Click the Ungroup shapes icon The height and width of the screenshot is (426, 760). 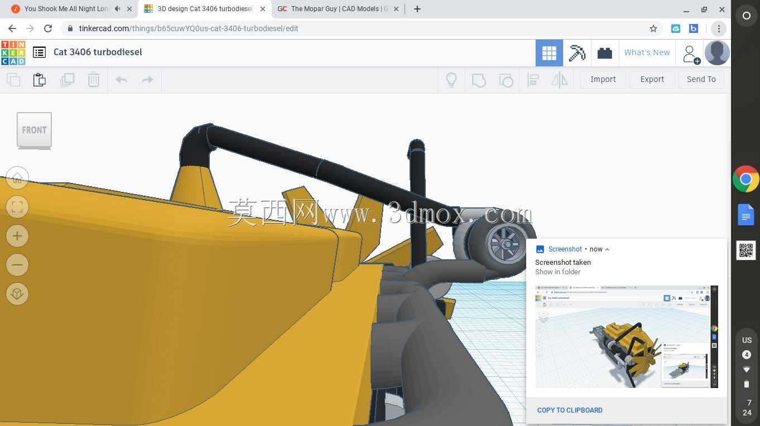click(x=506, y=80)
